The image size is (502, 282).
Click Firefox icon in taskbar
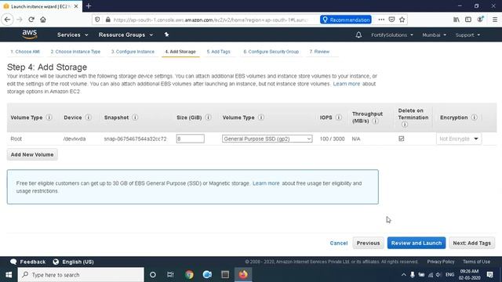[x=243, y=275]
